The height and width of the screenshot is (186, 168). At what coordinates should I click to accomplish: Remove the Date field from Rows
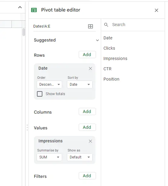click(x=91, y=68)
